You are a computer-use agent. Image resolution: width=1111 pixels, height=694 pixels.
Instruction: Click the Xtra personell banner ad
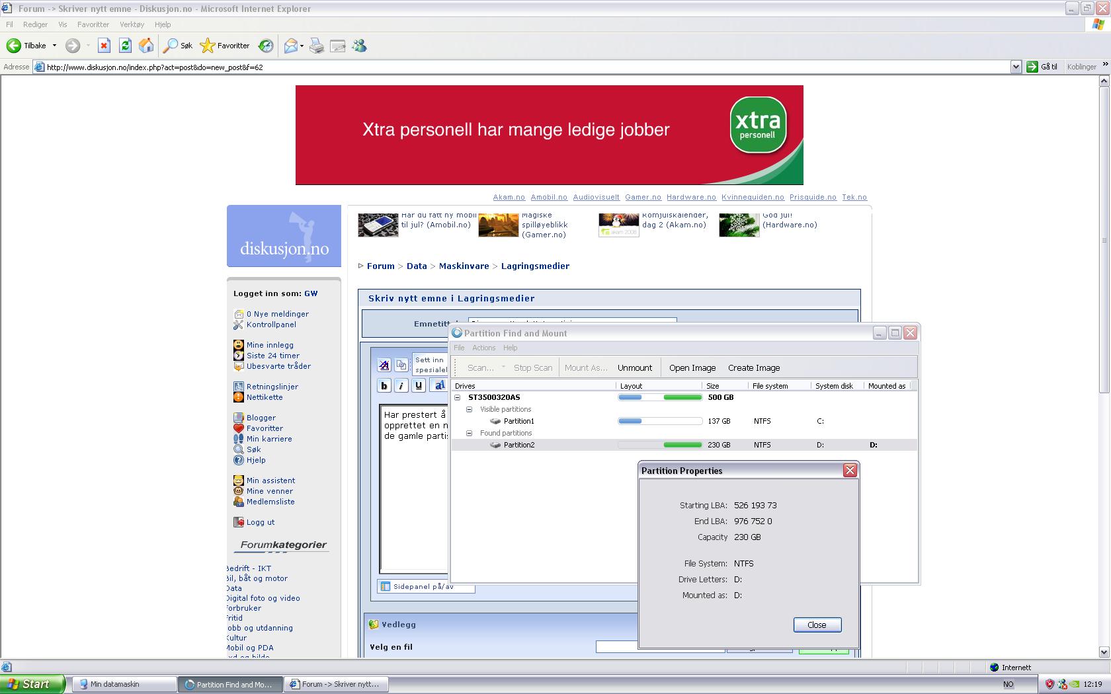550,135
